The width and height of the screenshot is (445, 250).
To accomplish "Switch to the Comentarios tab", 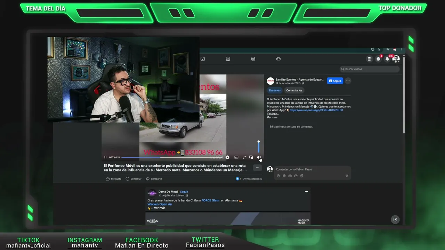I will pyautogui.click(x=294, y=90).
